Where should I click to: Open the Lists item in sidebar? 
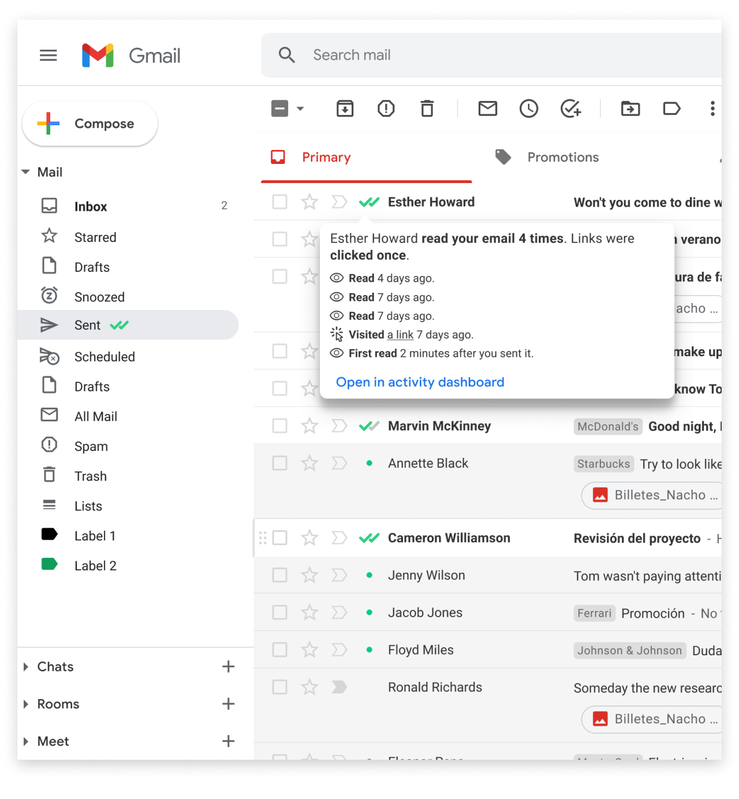[x=128, y=506]
